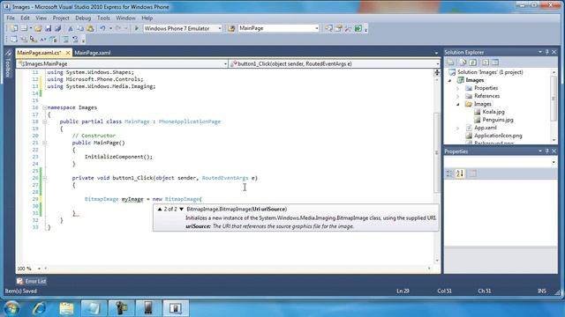The height and width of the screenshot is (317, 565).
Task: Show next overload in the BitmapImage tooltip
Action: click(181, 209)
